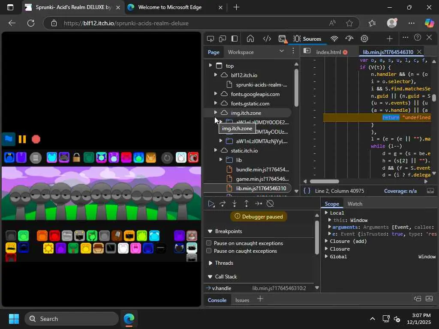Click v.handle call stack frame
This screenshot has width=439, height=329.
click(222, 288)
